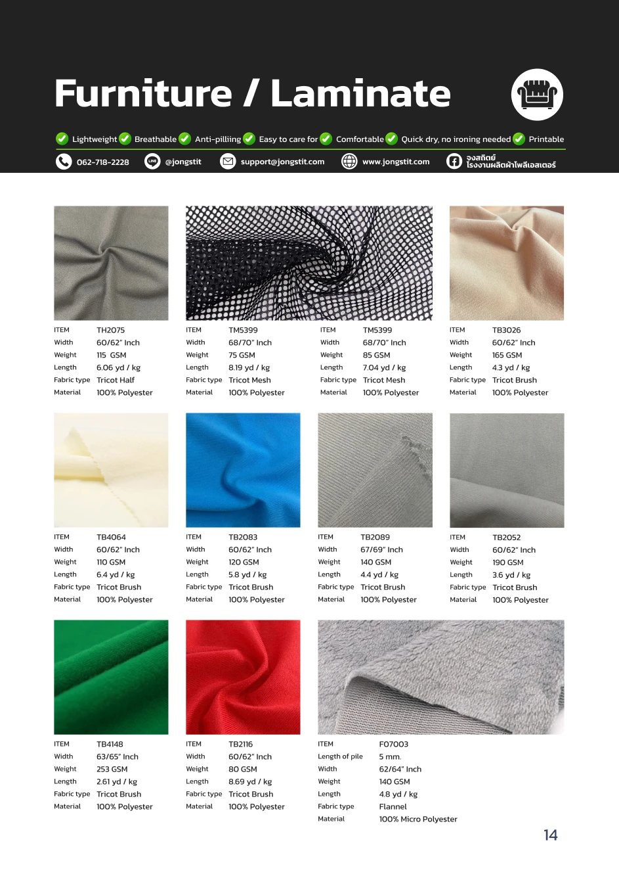Click the length value 8.69 yd / kg

pyautogui.click(x=250, y=781)
